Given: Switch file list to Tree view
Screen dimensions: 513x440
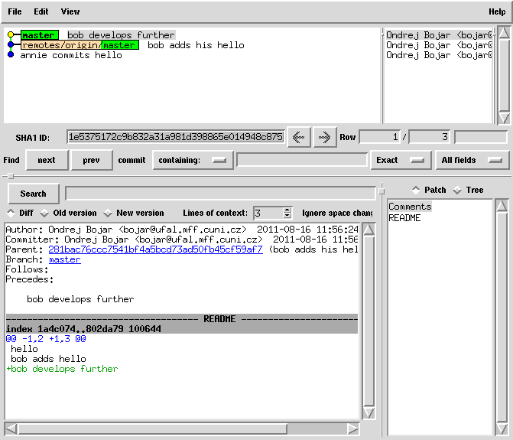Looking at the screenshot, I should 457,190.
